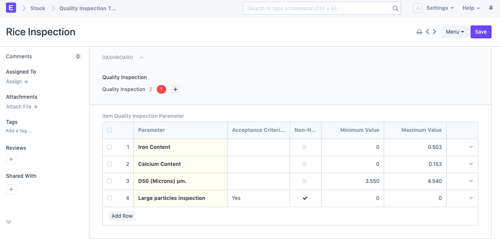The height and width of the screenshot is (248, 500).
Task: Select the Large particles inspection row checkbox
Action: coord(109,198)
